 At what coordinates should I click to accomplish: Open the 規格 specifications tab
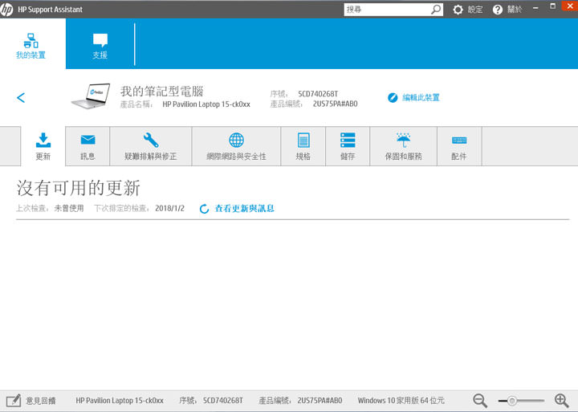(x=303, y=146)
